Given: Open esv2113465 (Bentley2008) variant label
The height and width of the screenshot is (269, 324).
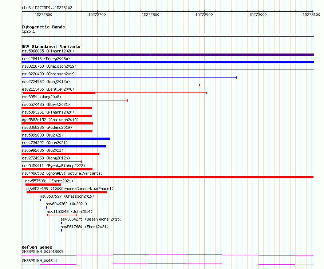Looking at the screenshot, I should coord(48,89).
